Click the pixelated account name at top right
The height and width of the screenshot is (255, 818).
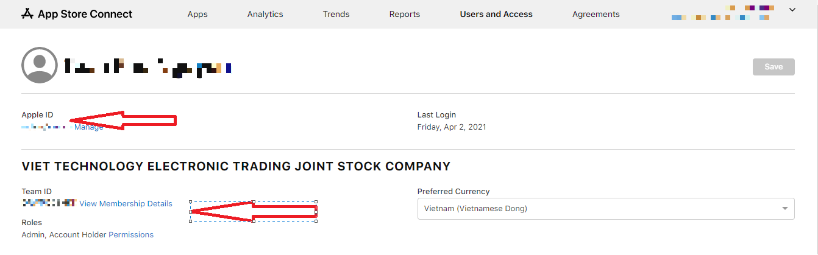click(724, 13)
